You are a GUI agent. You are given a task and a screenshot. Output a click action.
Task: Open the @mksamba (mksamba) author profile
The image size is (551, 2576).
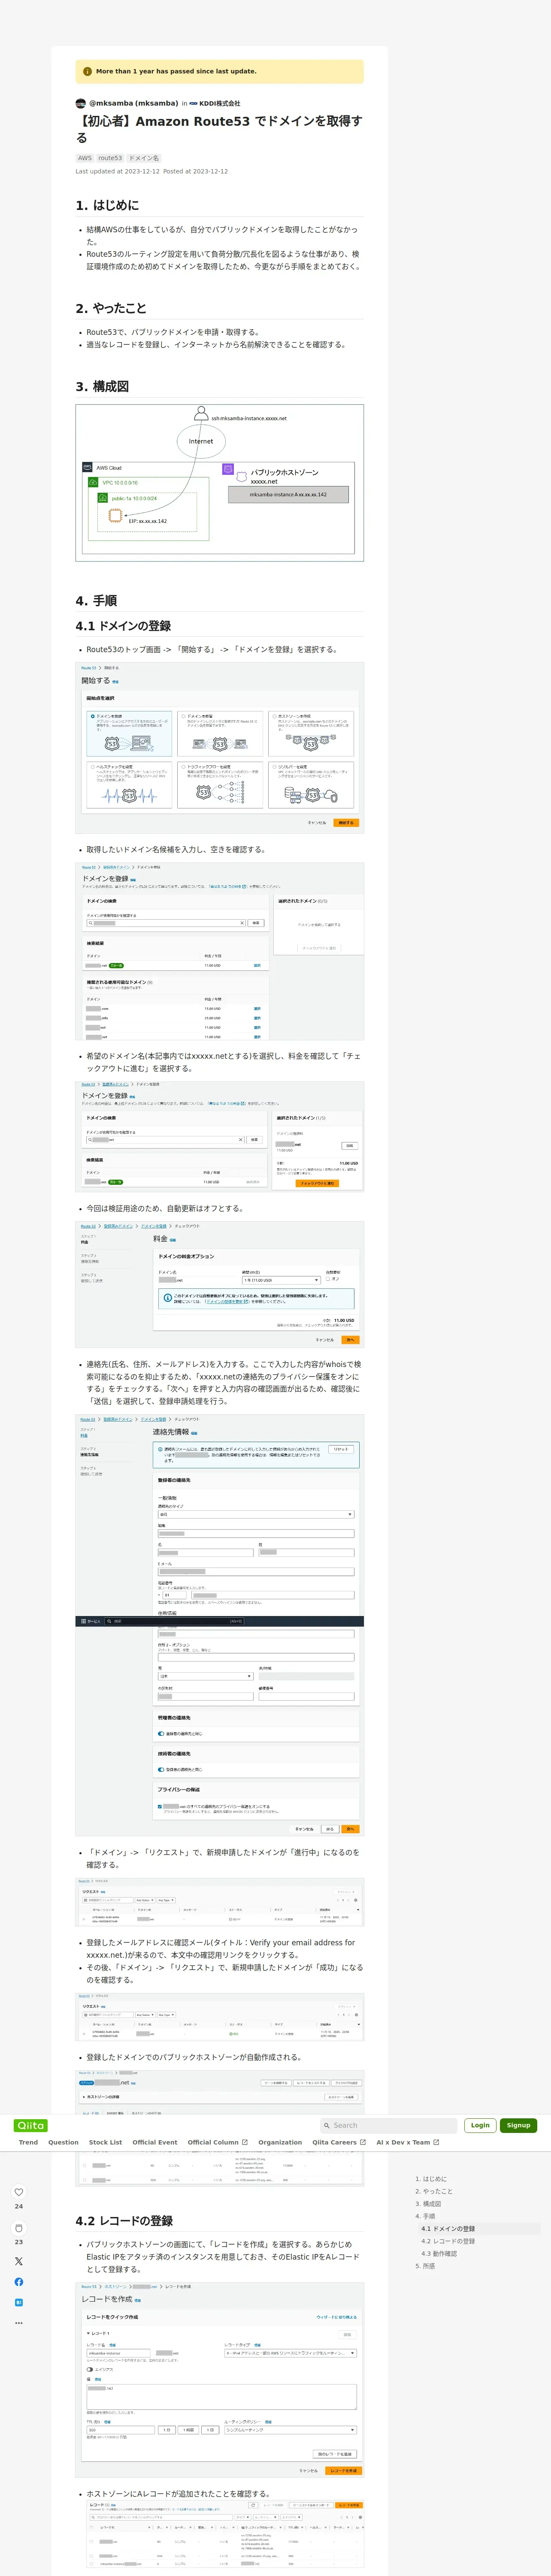133,103
